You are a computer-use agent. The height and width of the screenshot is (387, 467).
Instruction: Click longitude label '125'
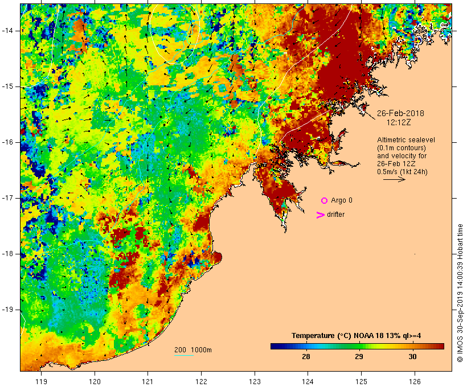(x=362, y=381)
